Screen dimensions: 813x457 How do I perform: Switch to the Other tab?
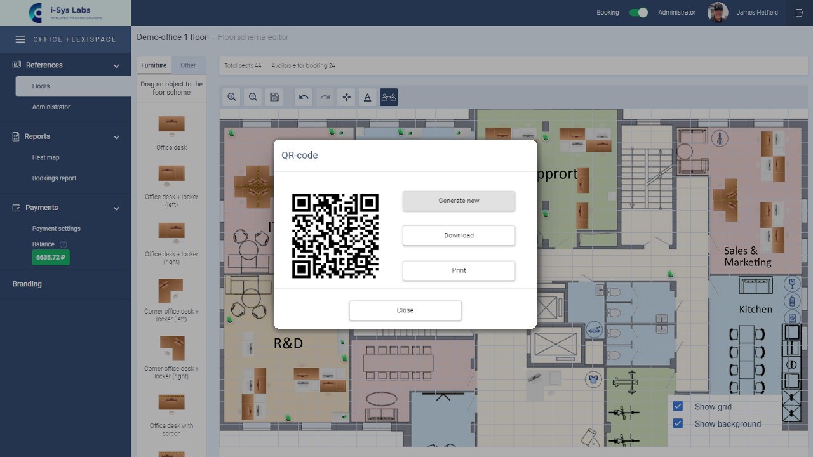pyautogui.click(x=188, y=65)
